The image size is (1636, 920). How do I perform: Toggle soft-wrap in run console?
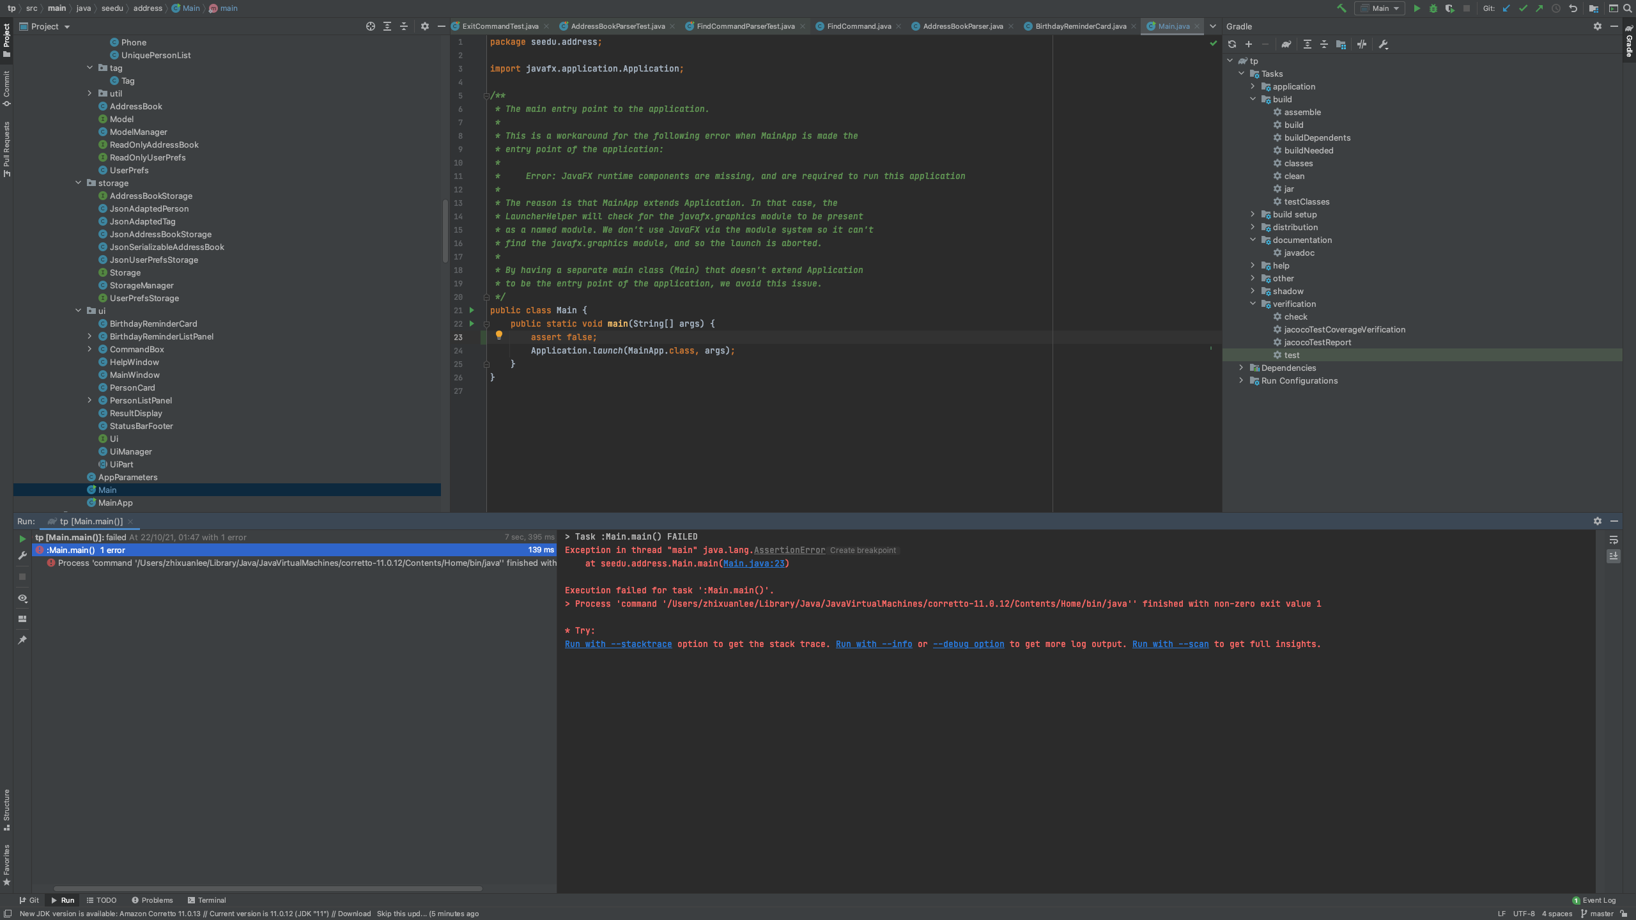click(x=1613, y=540)
